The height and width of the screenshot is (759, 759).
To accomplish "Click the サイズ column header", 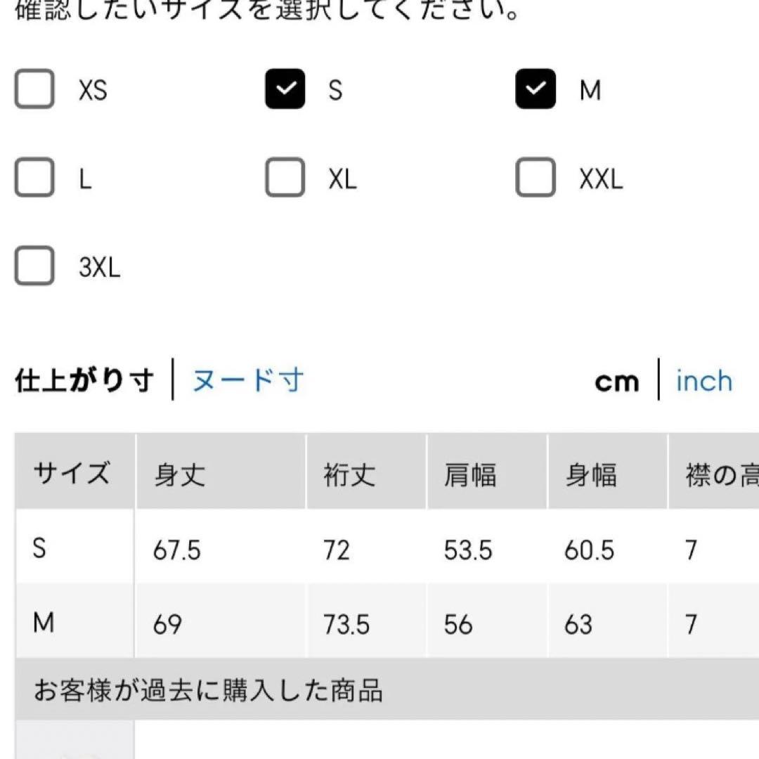I will 72,473.
